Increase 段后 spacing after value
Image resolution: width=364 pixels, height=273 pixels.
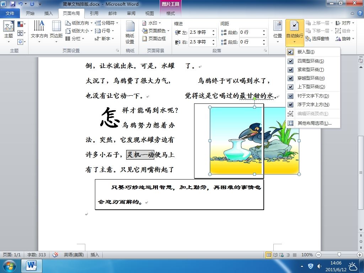click(x=264, y=40)
